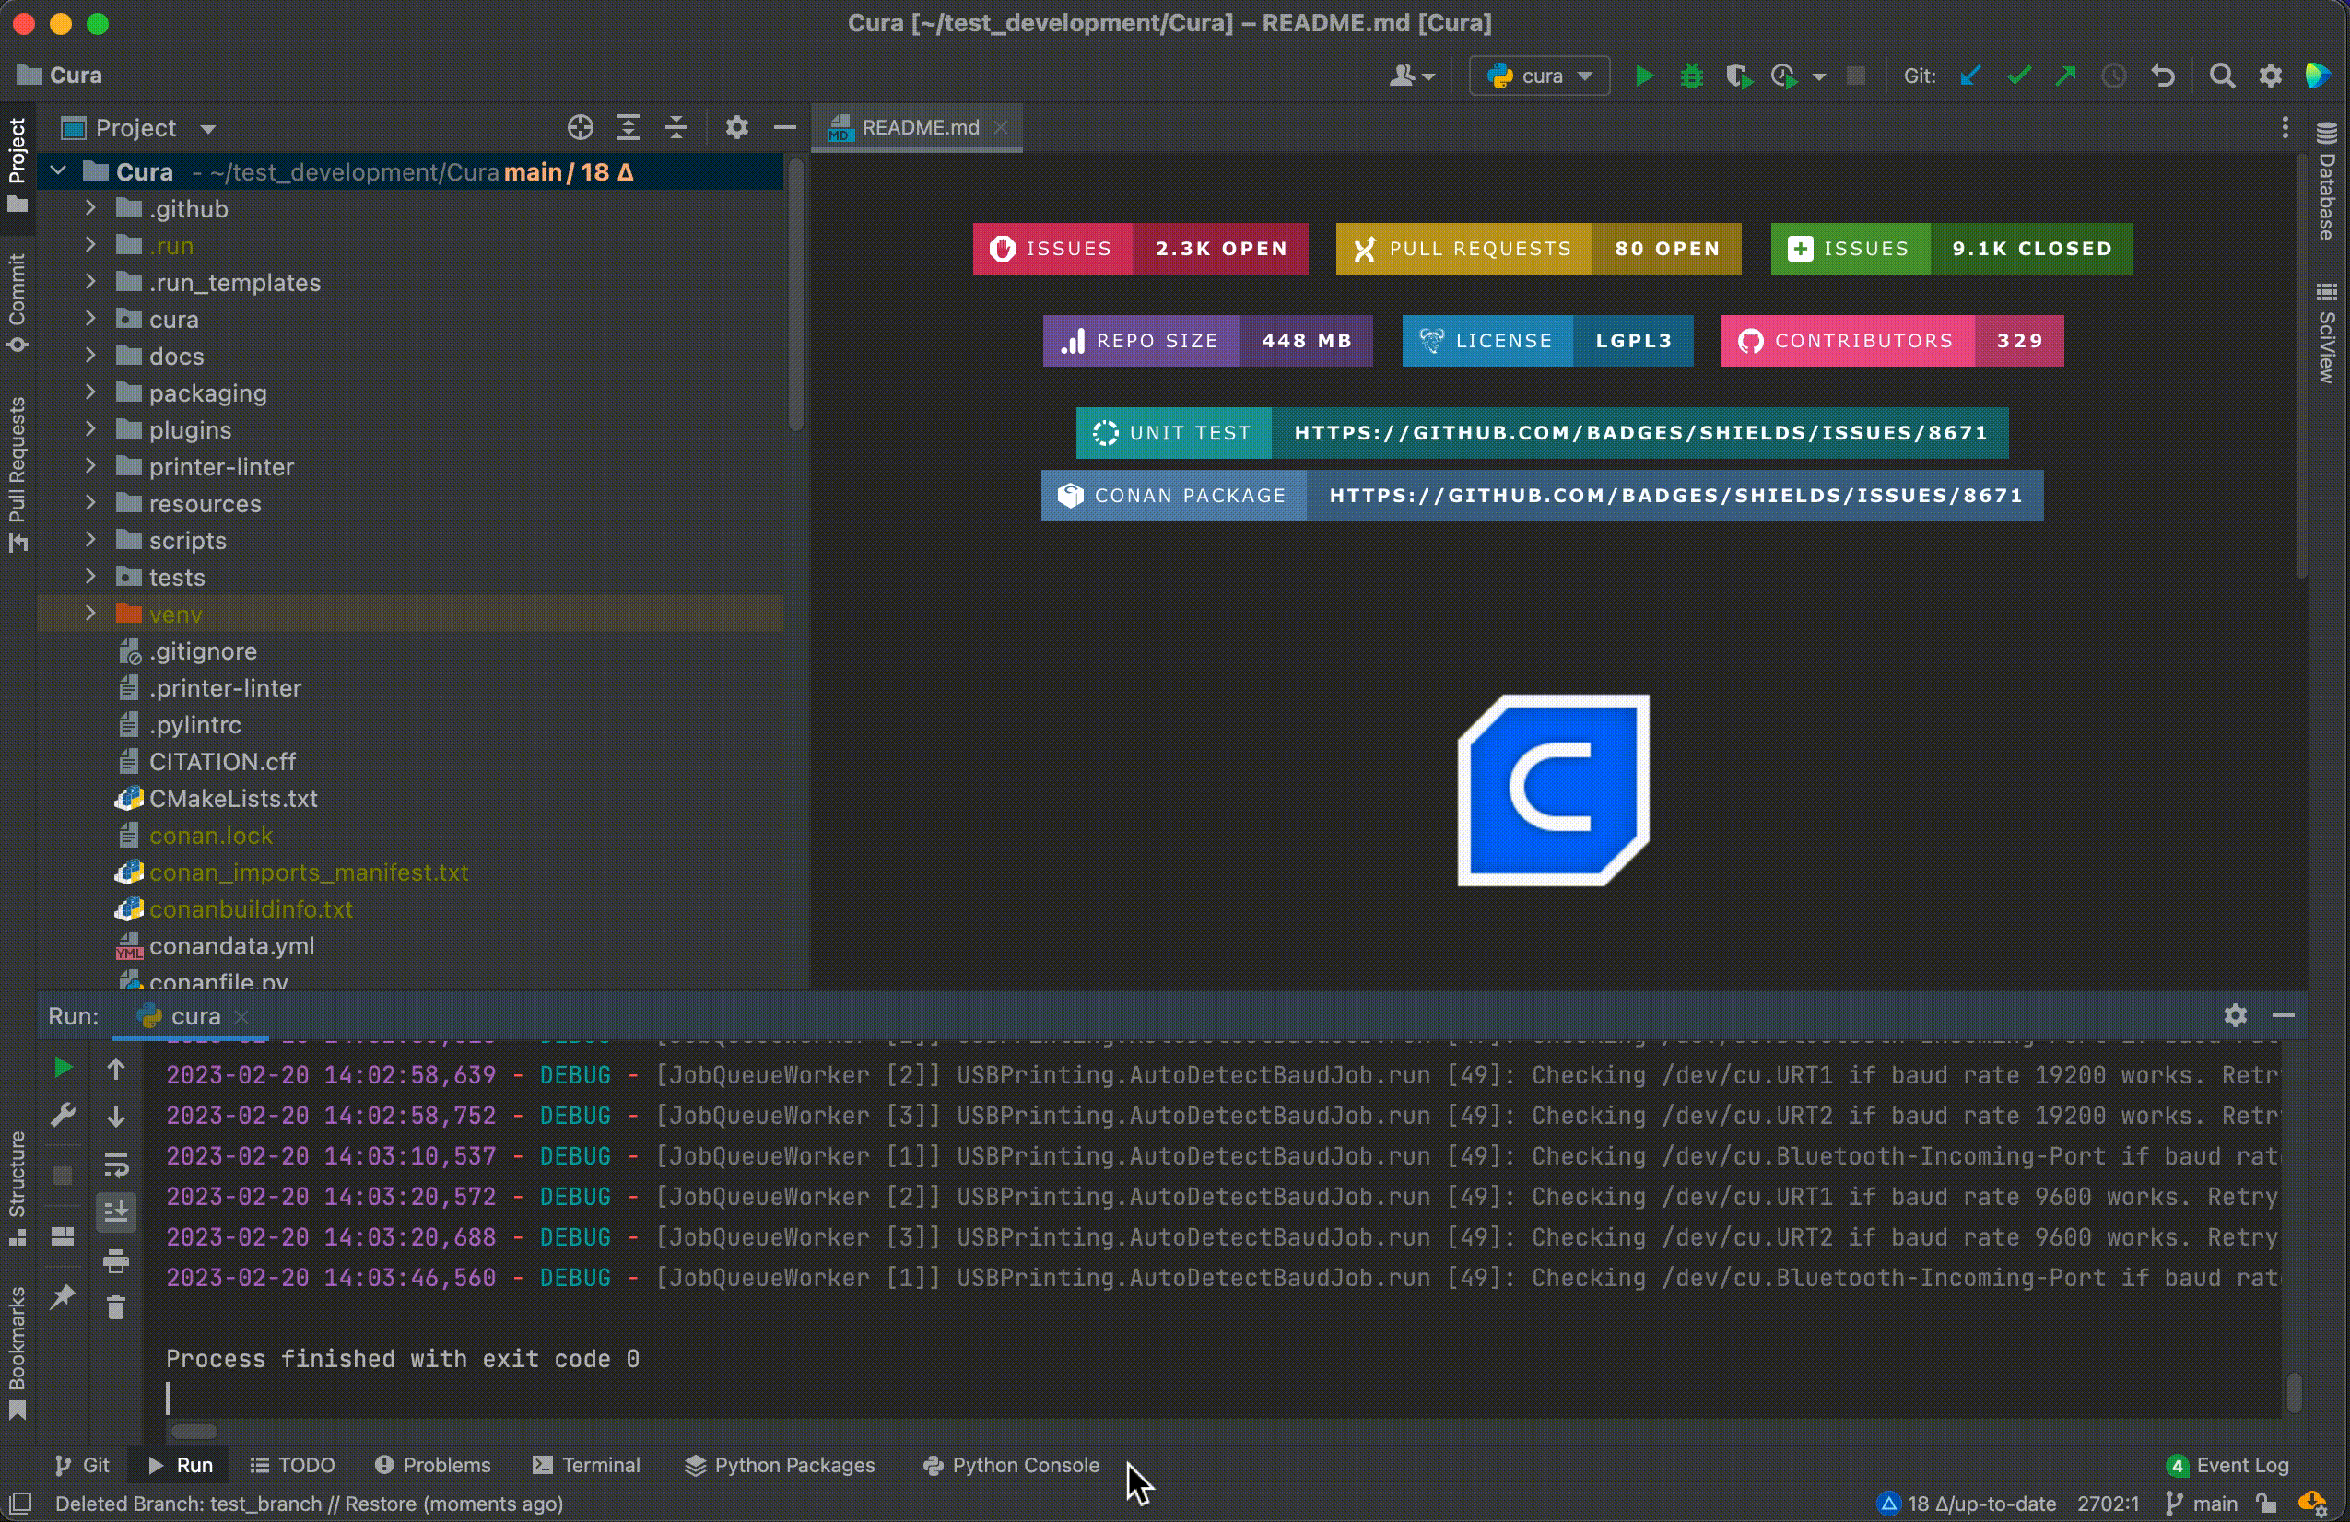Viewport: 2350px width, 1522px height.
Task: Open the Database side panel
Action: tap(2327, 182)
